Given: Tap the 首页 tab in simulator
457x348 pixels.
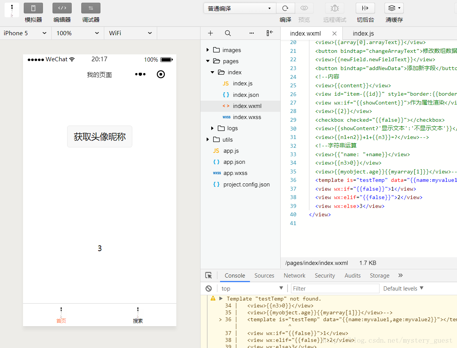Looking at the screenshot, I should coord(61,315).
